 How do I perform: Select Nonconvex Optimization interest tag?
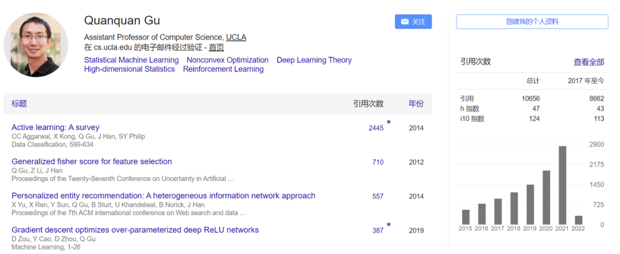tap(228, 60)
